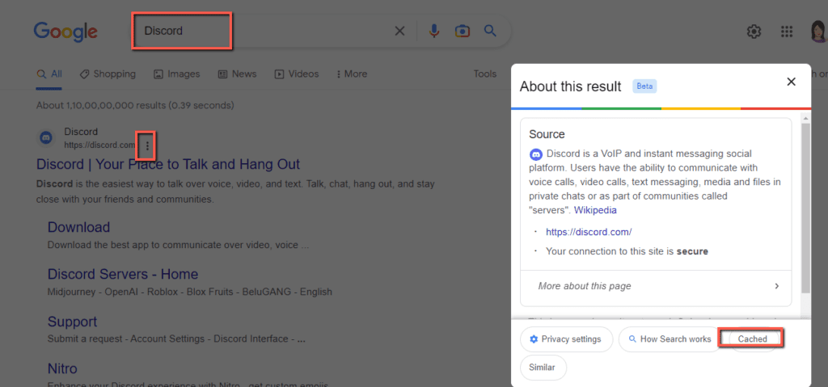This screenshot has height=387, width=828.
Task: Click the Privacy settings button
Action: 566,339
